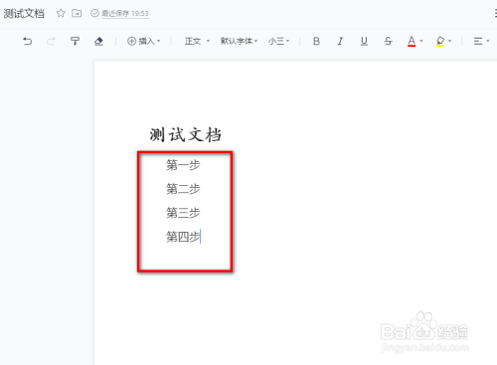Open the 正文 paragraph style dropdown
Screen dimensions: 497x365
click(x=197, y=41)
